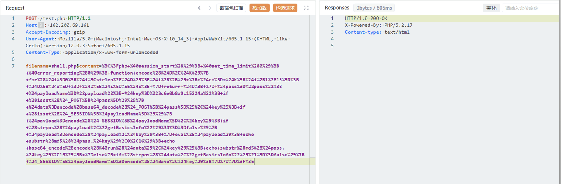Focus the 请输入定位响应 search field
Viewport: 561px width, 184px height.
point(531,8)
